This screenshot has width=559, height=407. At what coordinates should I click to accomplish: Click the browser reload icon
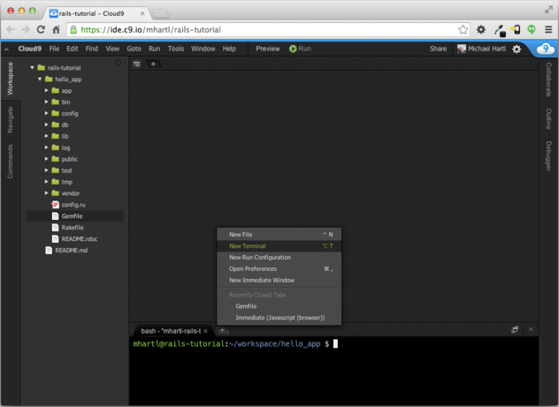click(41, 30)
